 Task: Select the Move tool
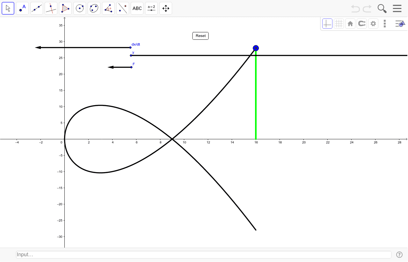pyautogui.click(x=8, y=8)
